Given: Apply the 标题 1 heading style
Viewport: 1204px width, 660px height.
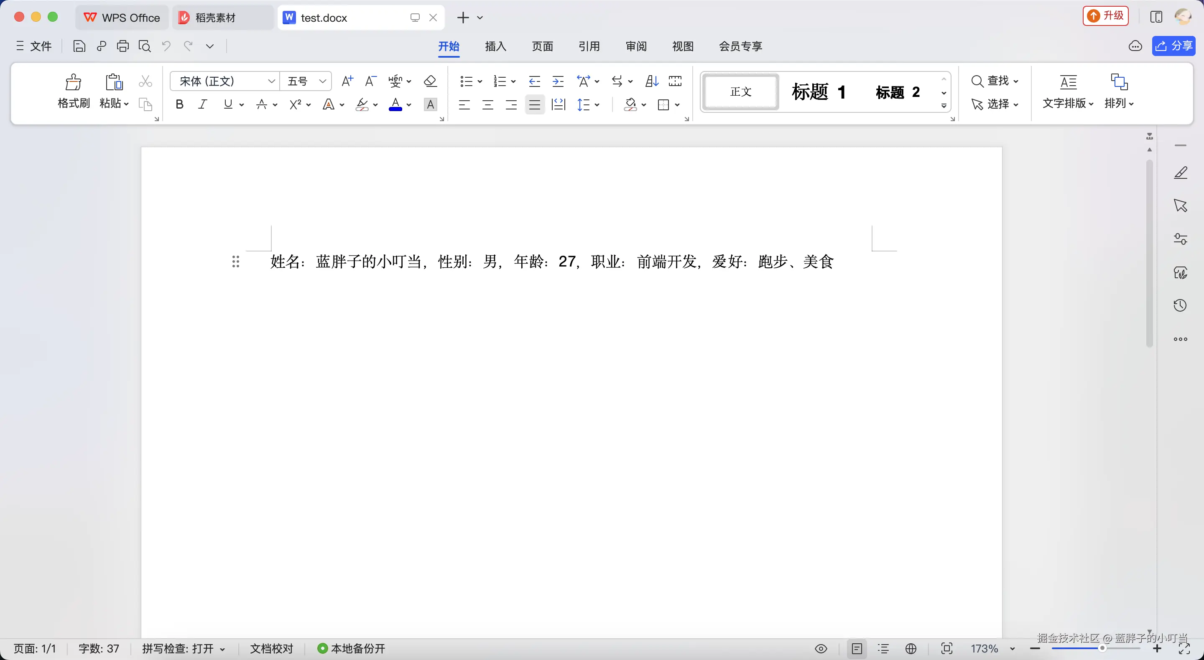Looking at the screenshot, I should [x=819, y=92].
